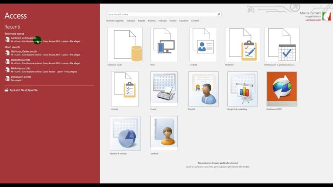
Task: Select the Istruzione suggested search
Action: 184,21
